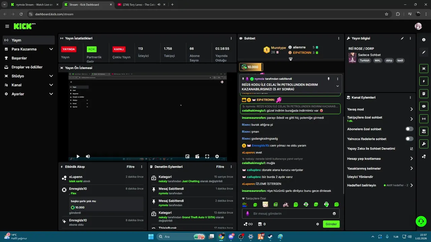Screen dimensions: 431x242
Task: Toggle stream preview widget icon in right toolbar
Action: tap(424, 69)
